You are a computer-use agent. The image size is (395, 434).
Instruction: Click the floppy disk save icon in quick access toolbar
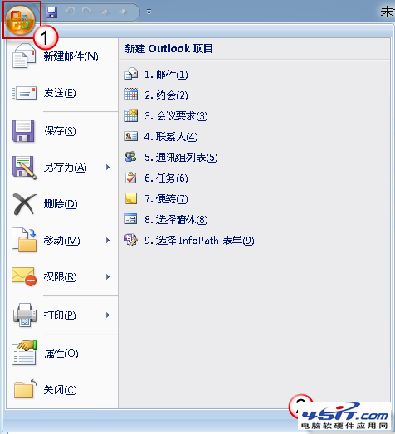[x=51, y=12]
